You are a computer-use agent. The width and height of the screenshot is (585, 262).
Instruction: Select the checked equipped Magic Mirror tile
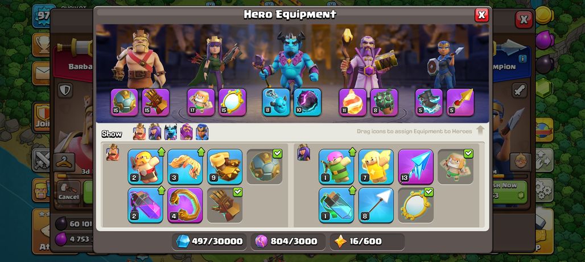click(x=415, y=205)
